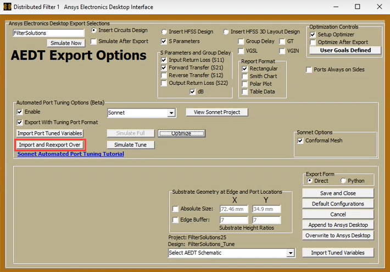
Task: Click the View Sonnet Project button
Action: [x=217, y=112]
